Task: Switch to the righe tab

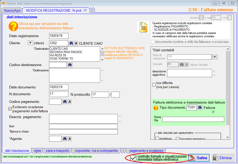Action: click(37, 151)
